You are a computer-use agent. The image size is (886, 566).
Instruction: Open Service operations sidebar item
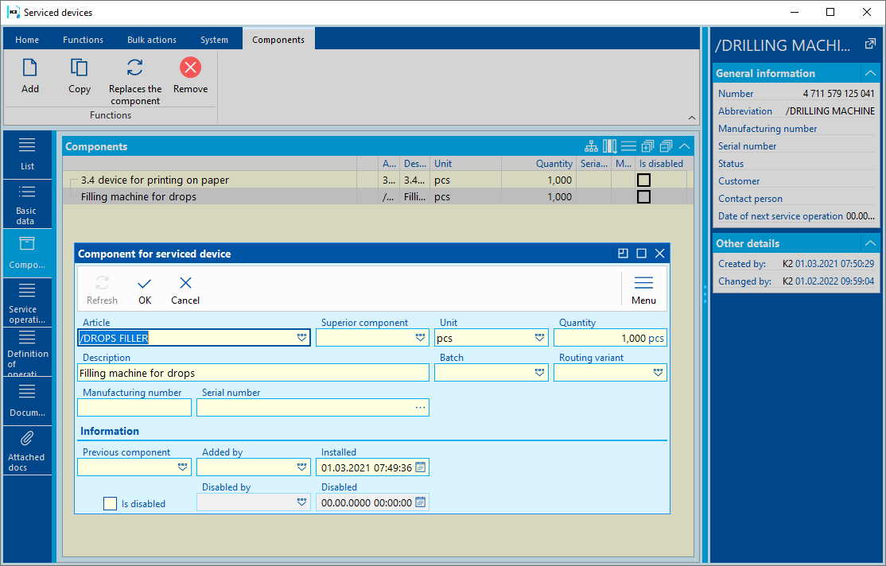(27, 303)
